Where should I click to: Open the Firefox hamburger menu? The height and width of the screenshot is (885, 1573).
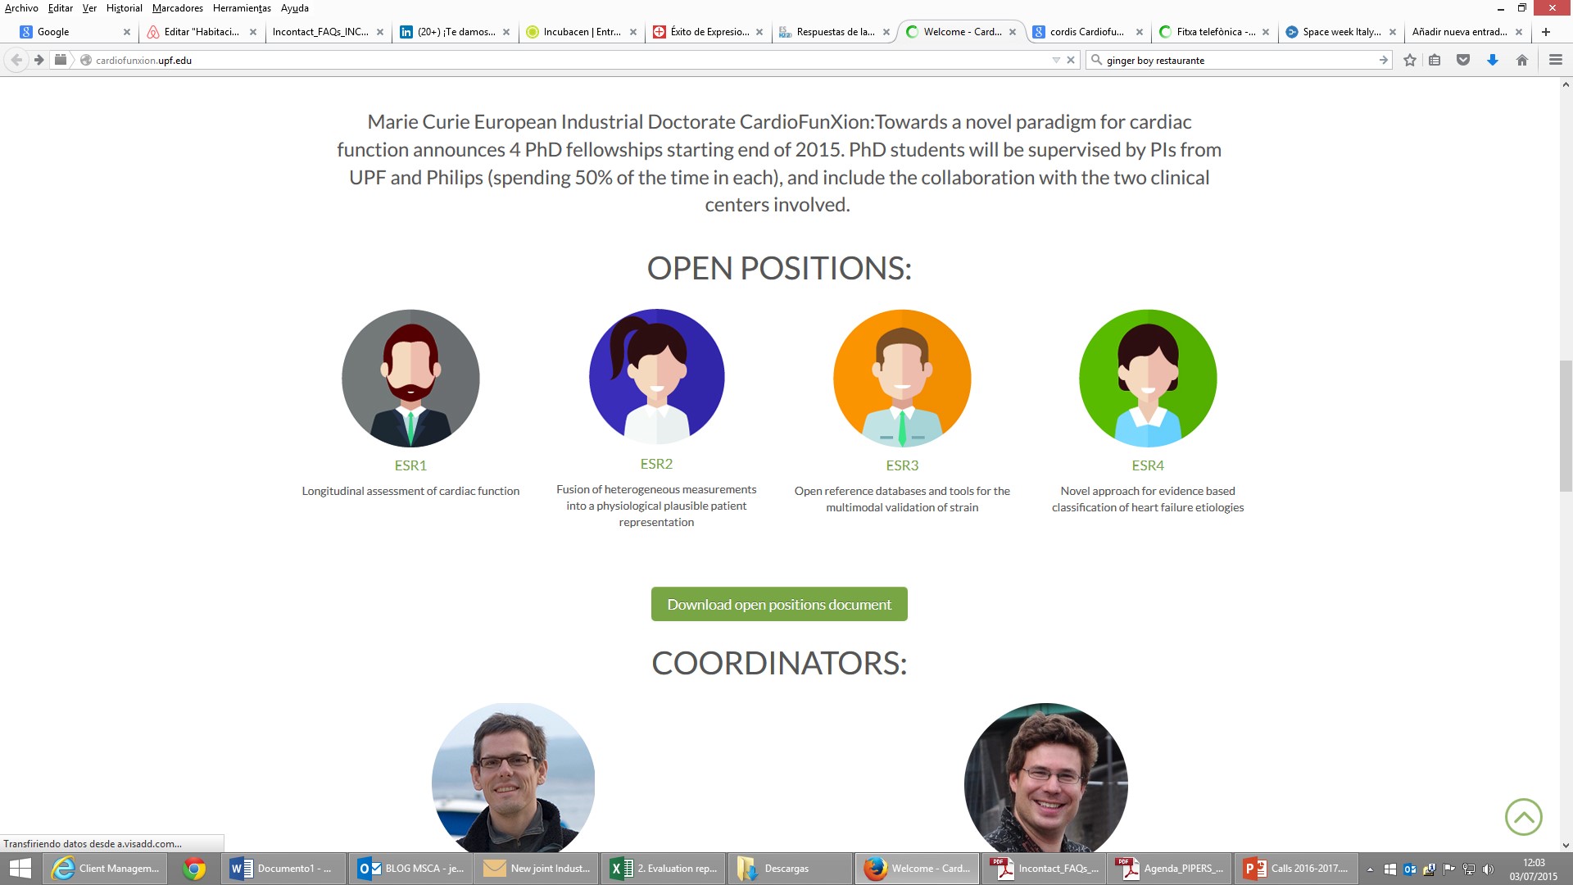(x=1556, y=60)
